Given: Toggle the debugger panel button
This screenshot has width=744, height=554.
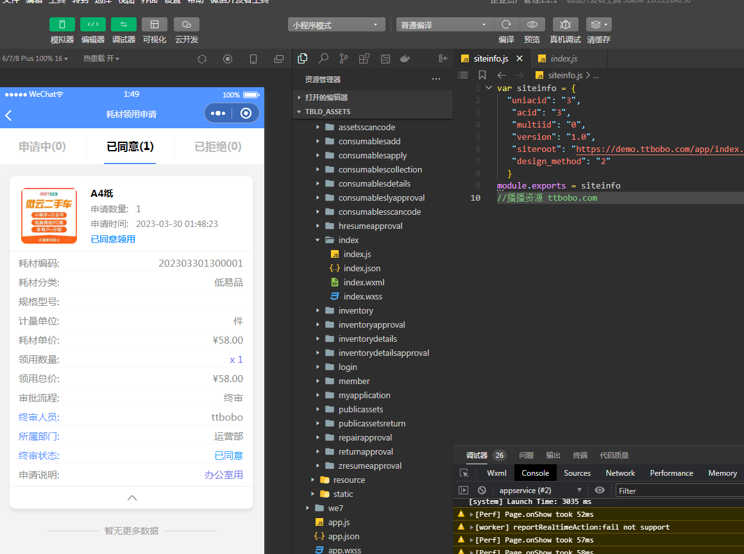Looking at the screenshot, I should 124,24.
